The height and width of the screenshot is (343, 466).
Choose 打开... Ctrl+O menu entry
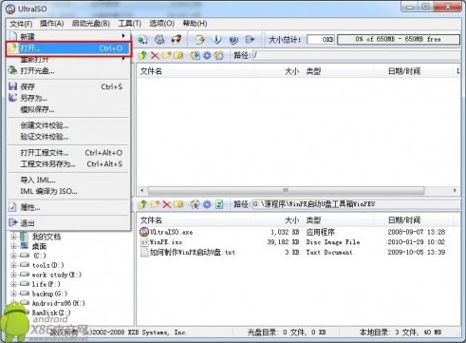click(68, 48)
